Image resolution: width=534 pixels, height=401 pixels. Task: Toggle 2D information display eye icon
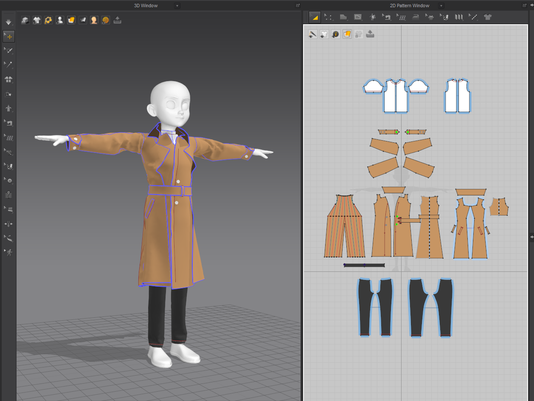(x=336, y=34)
